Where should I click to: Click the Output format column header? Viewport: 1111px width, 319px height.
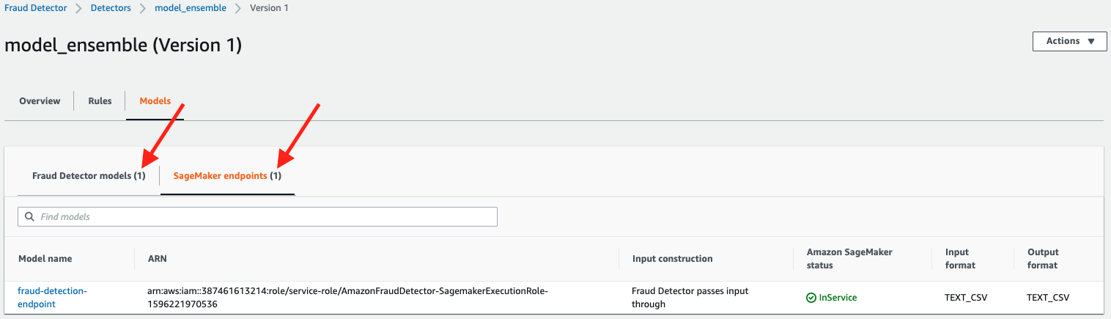point(1043,259)
